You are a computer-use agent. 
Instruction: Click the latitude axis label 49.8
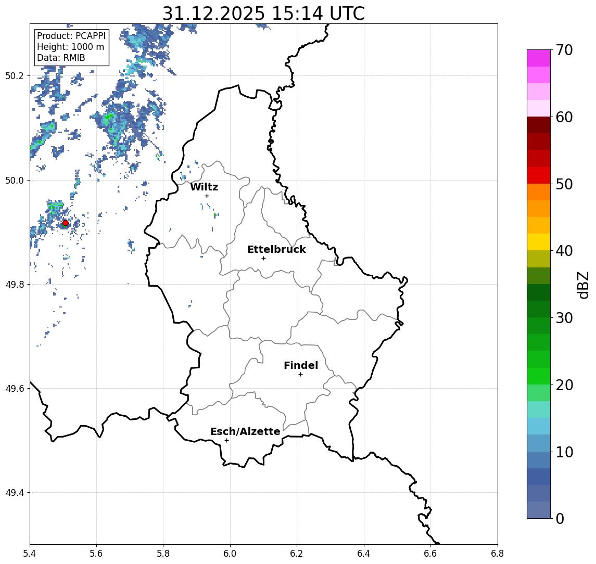(x=15, y=284)
